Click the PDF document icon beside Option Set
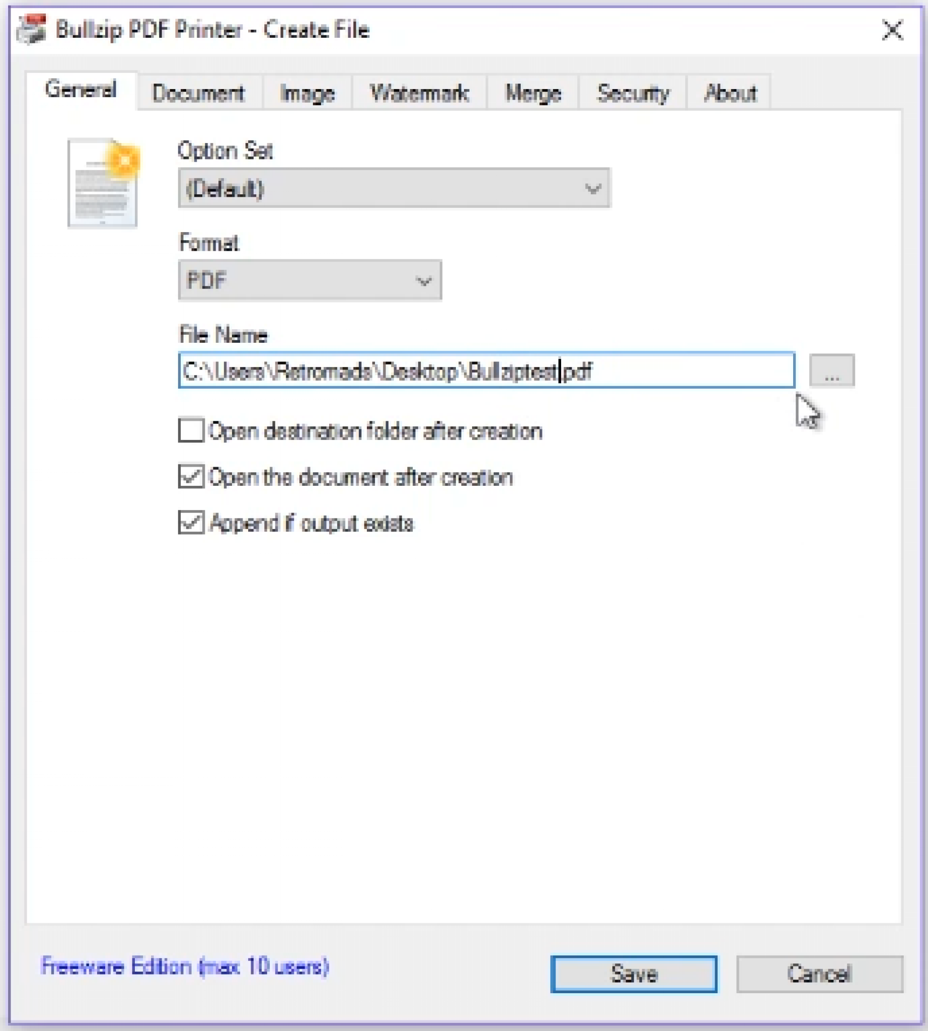 coord(104,182)
